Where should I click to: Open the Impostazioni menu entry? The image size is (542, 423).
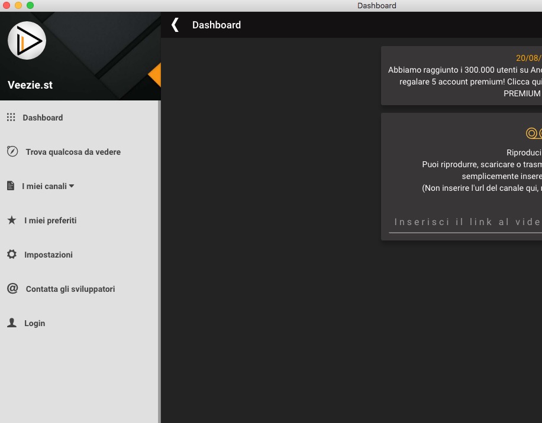(49, 255)
